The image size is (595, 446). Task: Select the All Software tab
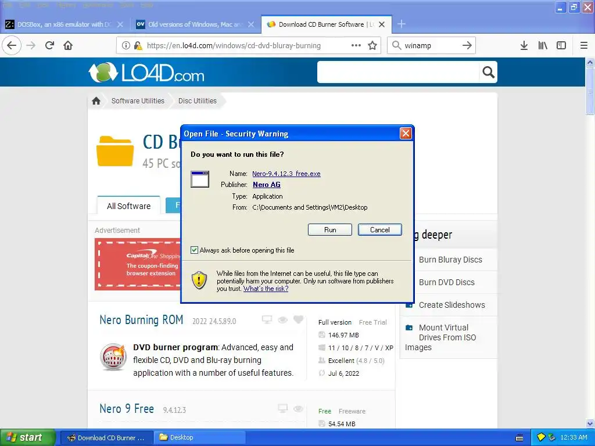point(128,206)
